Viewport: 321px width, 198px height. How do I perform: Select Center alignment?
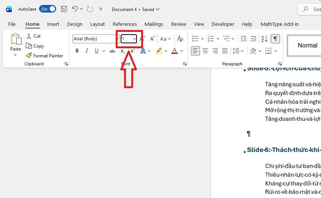coord(205,51)
